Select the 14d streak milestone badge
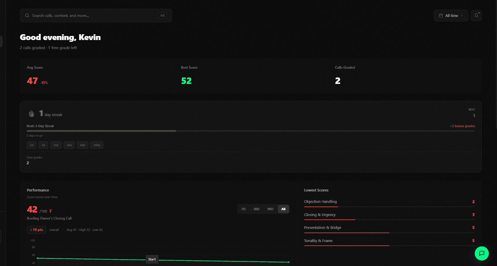This screenshot has width=497, height=266. (56, 145)
